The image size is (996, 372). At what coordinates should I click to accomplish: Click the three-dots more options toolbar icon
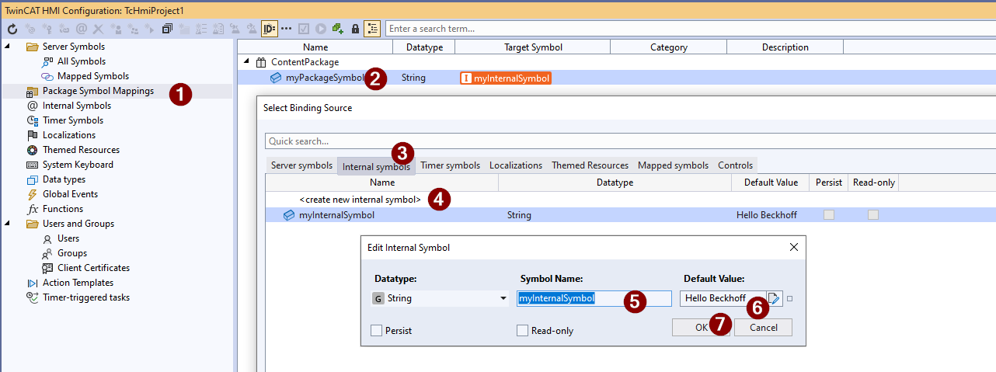pyautogui.click(x=287, y=29)
